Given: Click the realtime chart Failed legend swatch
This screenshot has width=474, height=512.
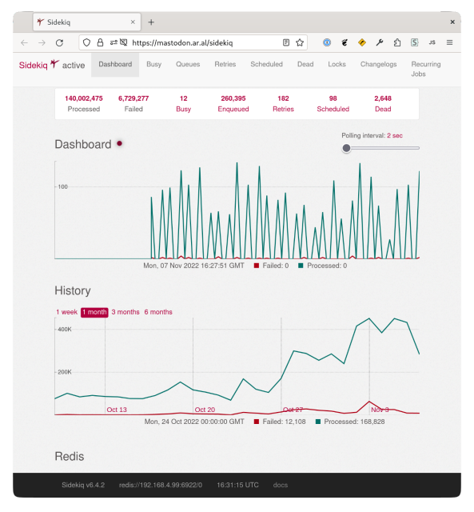Looking at the screenshot, I should click(257, 266).
